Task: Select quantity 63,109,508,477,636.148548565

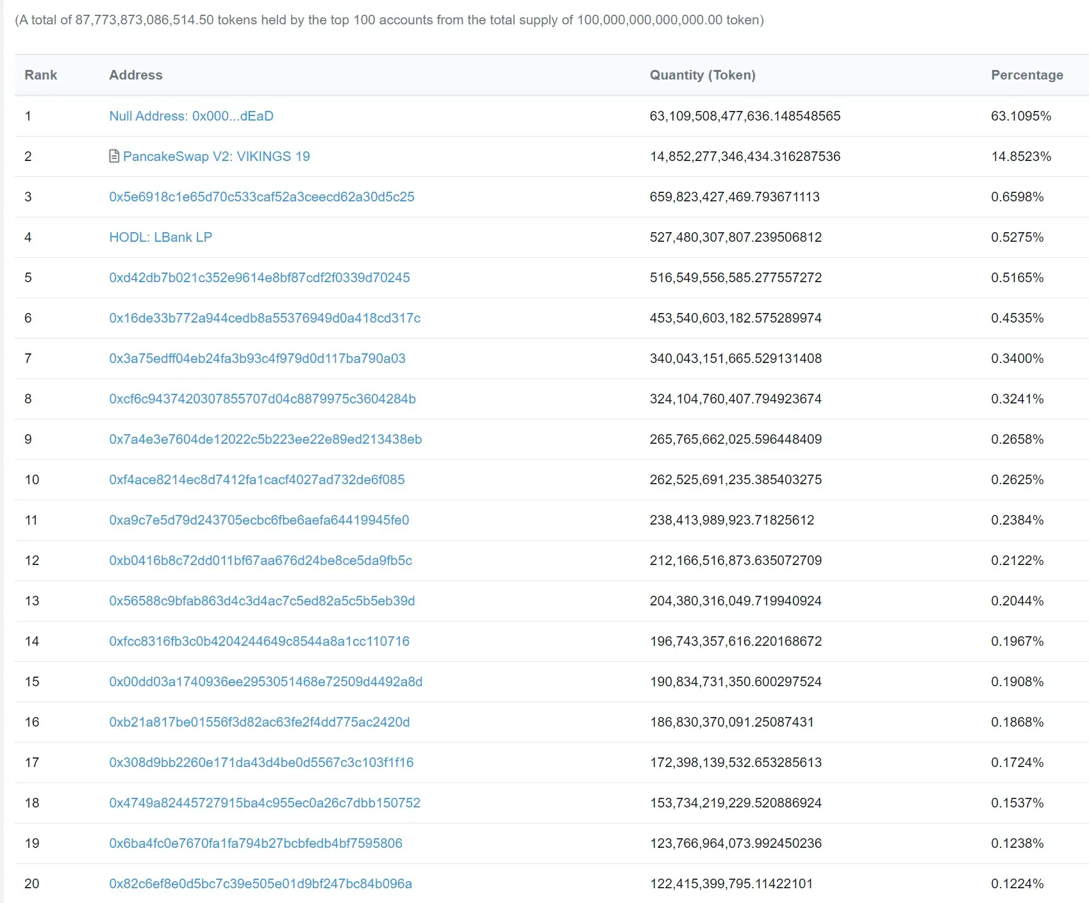Action: click(x=745, y=116)
